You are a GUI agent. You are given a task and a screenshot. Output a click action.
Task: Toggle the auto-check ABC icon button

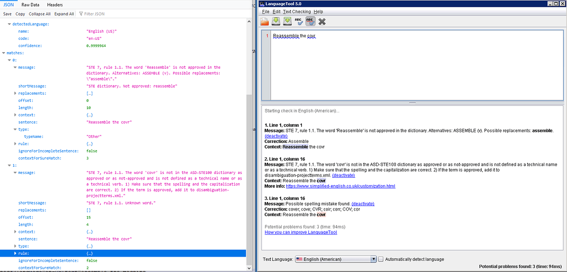click(310, 22)
